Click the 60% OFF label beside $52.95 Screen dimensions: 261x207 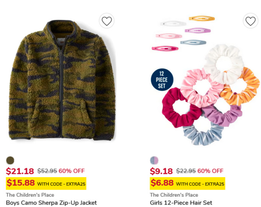click(x=72, y=171)
